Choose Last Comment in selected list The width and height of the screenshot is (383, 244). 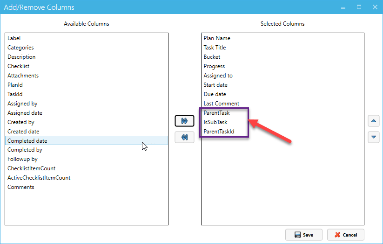(x=282, y=104)
